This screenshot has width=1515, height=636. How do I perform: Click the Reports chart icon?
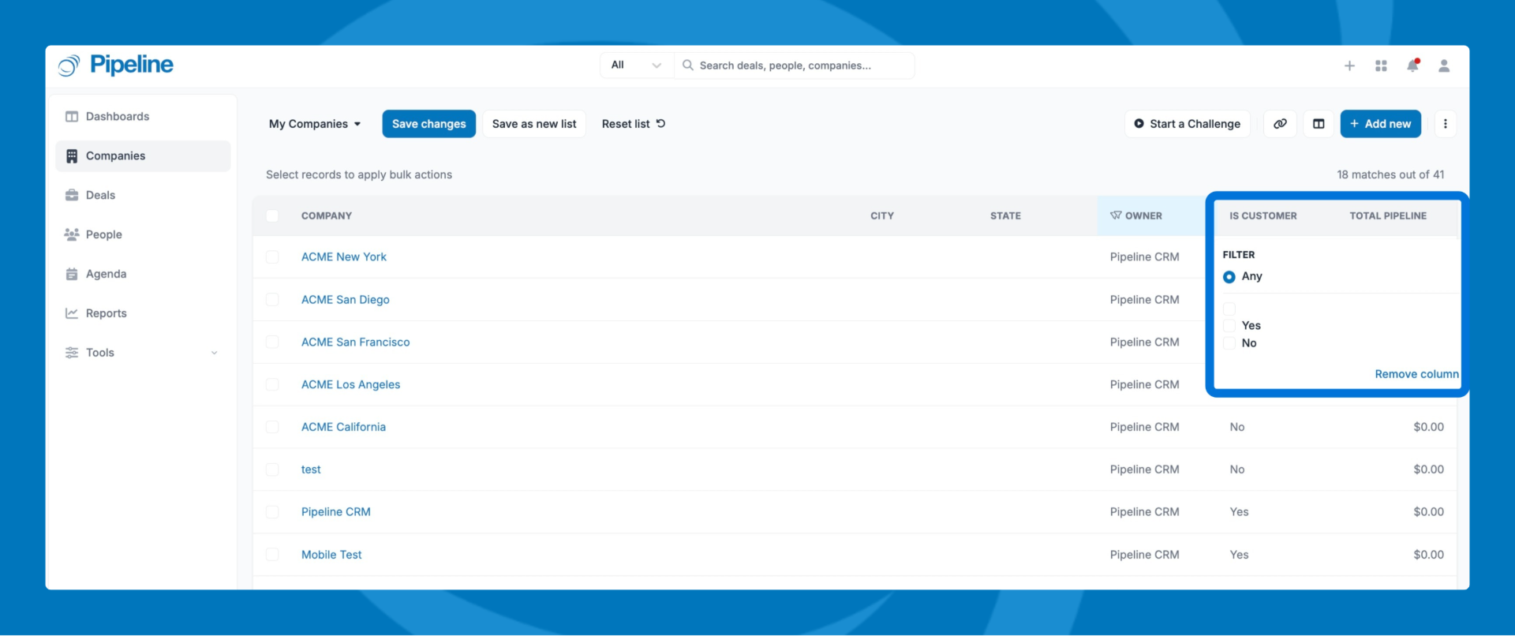[72, 313]
